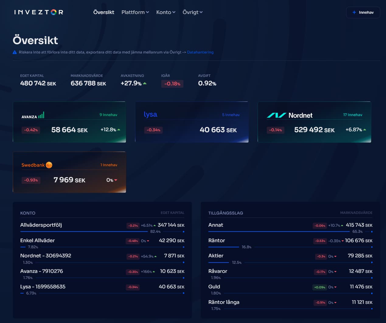Open the Konto dropdown menu

click(165, 12)
